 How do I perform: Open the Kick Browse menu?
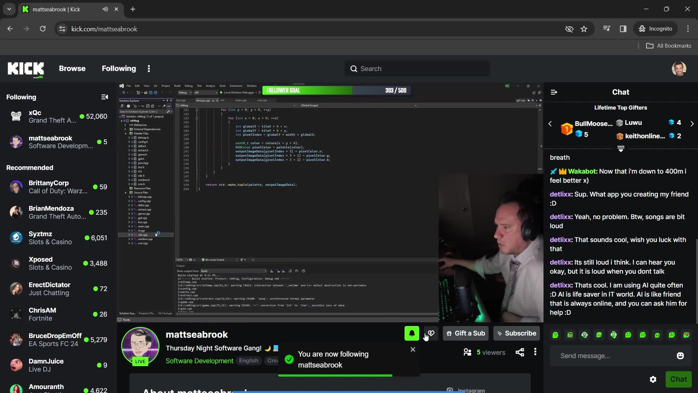point(72,68)
